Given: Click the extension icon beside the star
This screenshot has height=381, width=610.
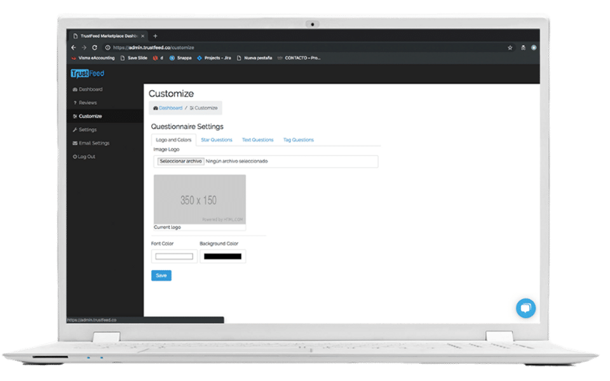Looking at the screenshot, I should (x=523, y=48).
